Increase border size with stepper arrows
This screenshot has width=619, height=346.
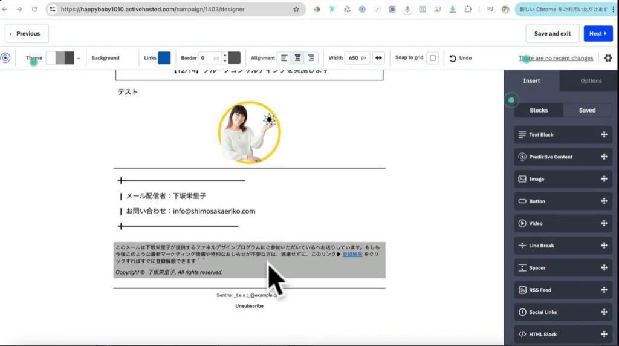(x=225, y=56)
